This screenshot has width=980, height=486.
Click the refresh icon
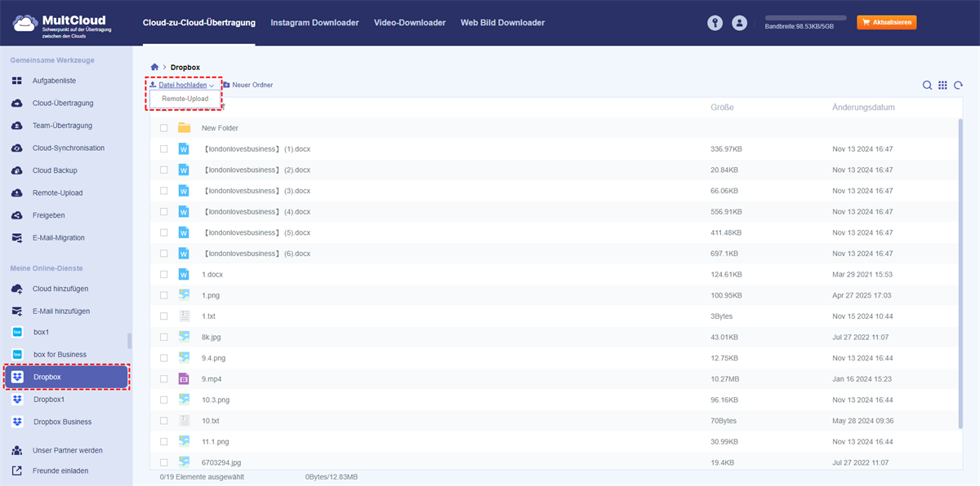(958, 86)
